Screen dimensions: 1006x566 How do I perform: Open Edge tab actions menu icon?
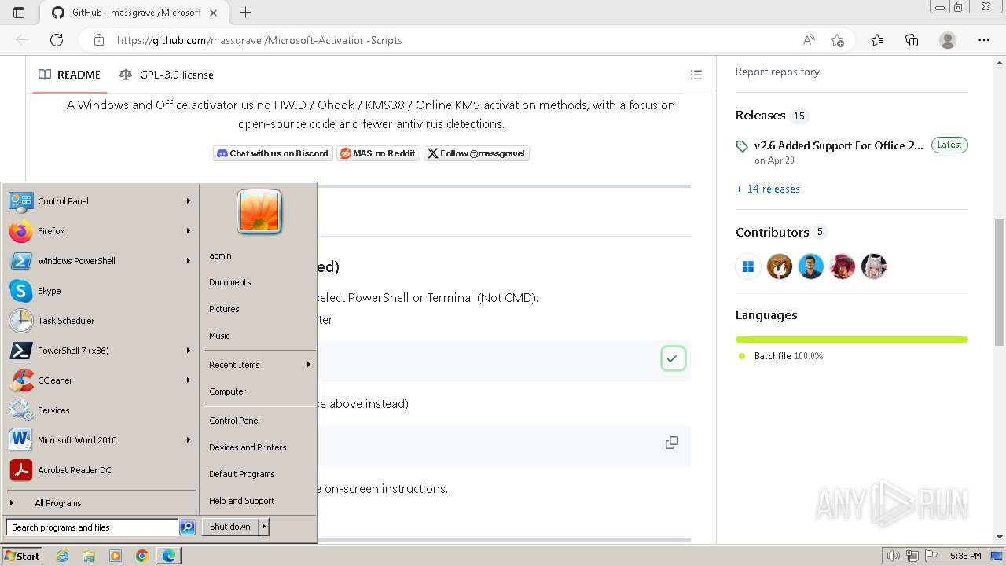tap(19, 13)
